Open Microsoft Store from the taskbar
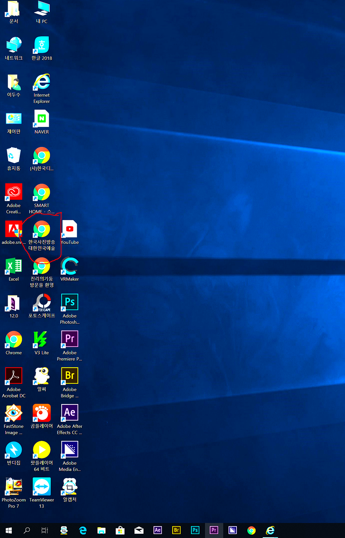The height and width of the screenshot is (538, 345). [x=120, y=530]
